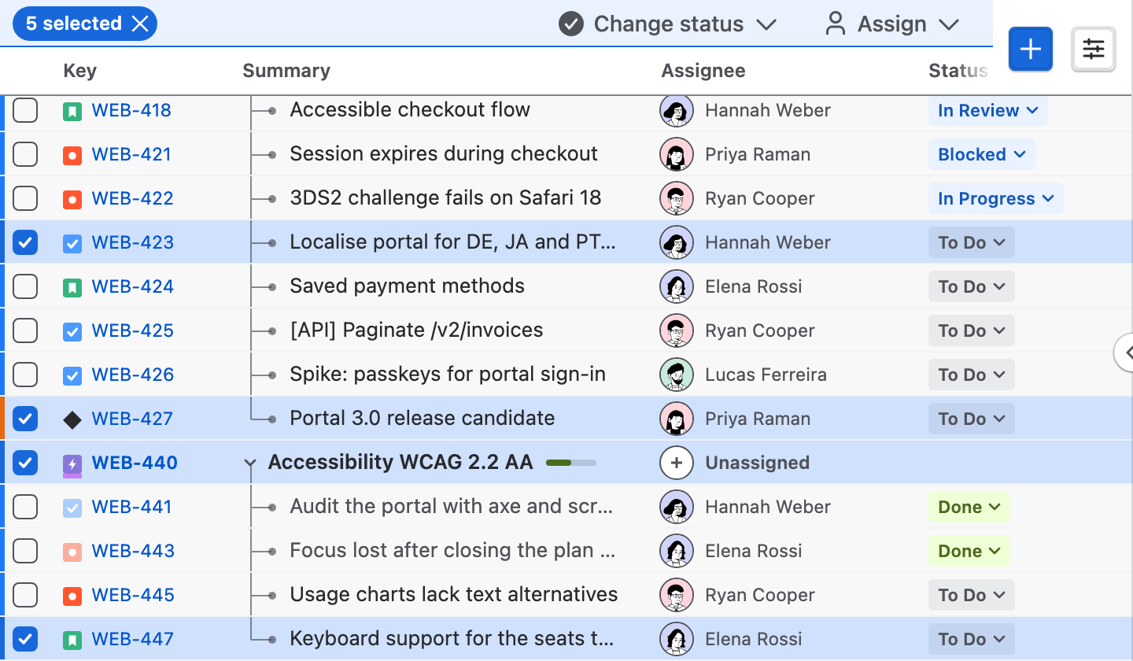Click the progress bar on WEB-440 epic
Viewport: 1133px width, 661px height.
tap(571, 463)
